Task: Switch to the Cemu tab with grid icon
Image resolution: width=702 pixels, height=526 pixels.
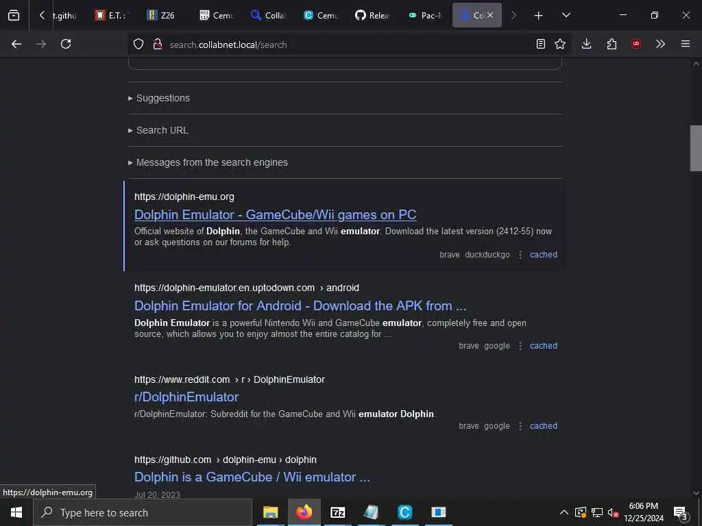Action: click(x=216, y=16)
